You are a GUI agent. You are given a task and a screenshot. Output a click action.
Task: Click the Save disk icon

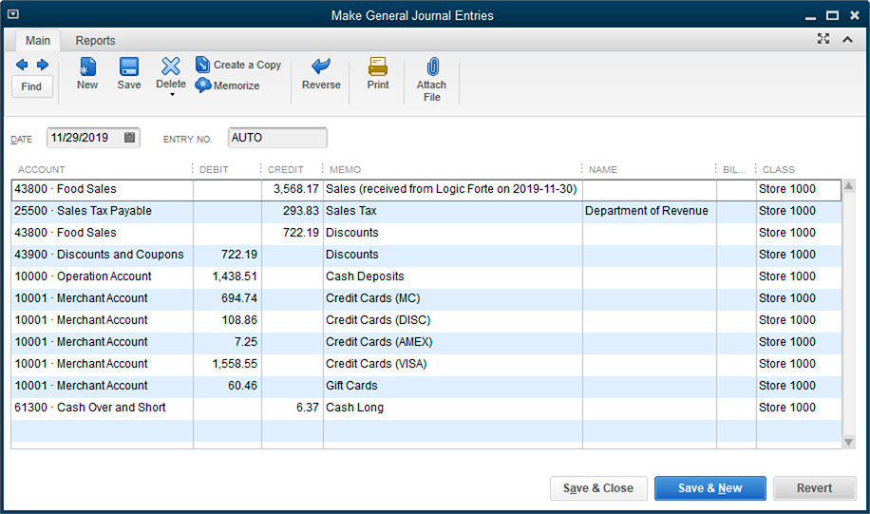(x=129, y=67)
